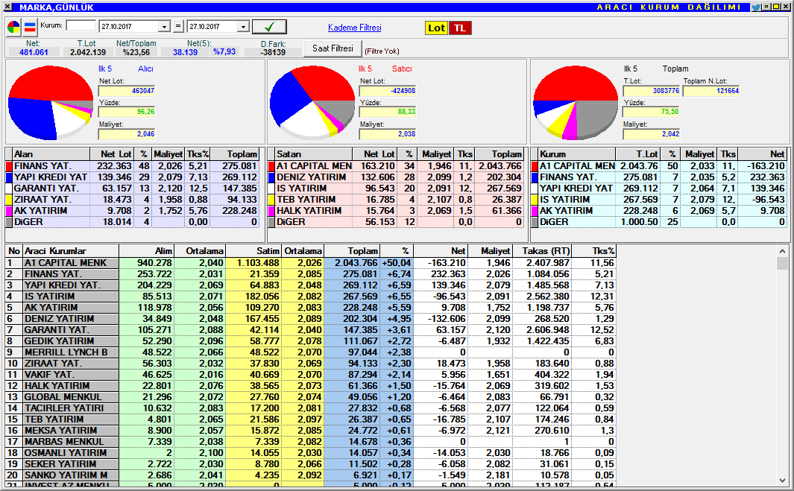
Task: Sort the broker list by the Takas (RT) column
Action: pos(542,251)
